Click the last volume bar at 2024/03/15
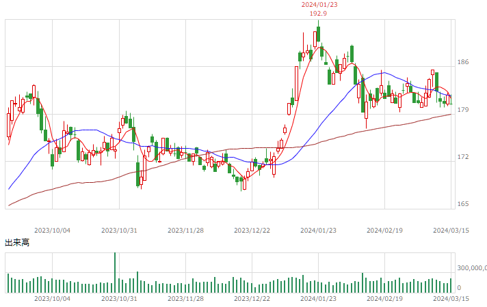The width and height of the screenshot is (487, 307). coord(451,285)
